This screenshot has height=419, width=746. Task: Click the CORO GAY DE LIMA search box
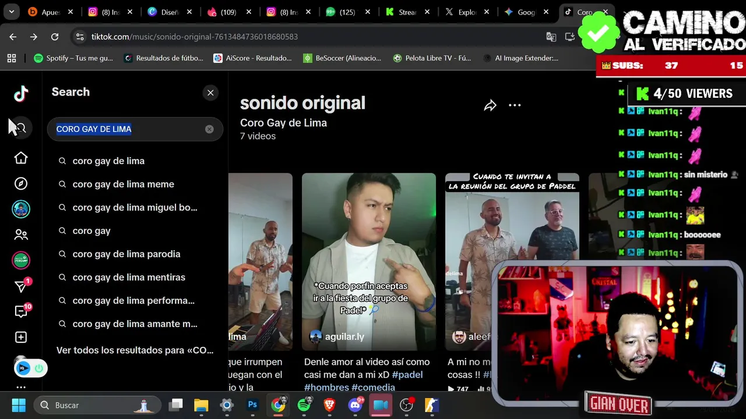point(135,129)
